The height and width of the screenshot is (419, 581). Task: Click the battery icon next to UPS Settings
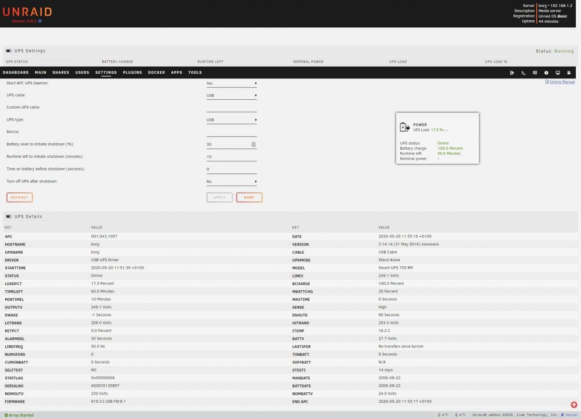(x=9, y=50)
